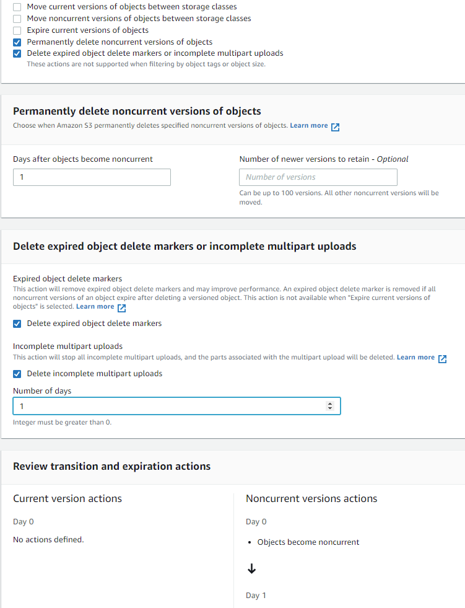465x608 pixels.
Task: Click the down arrow below Objects become noncurrent
Action: pyautogui.click(x=251, y=569)
